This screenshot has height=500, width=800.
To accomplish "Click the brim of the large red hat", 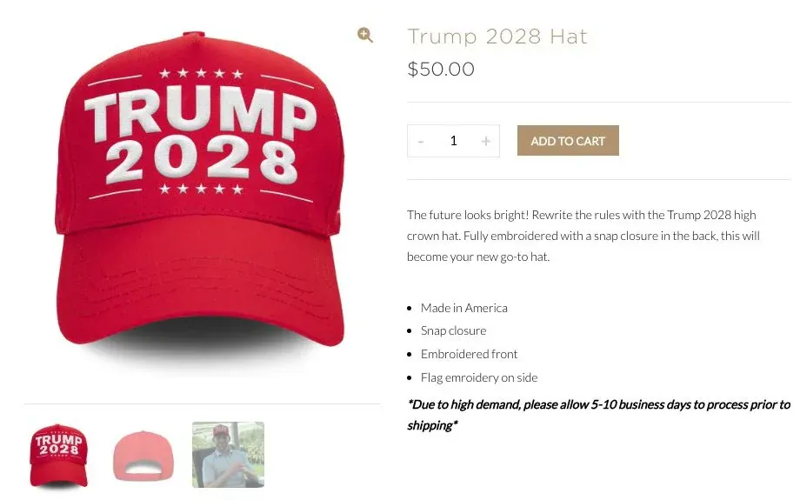I will 200,286.
